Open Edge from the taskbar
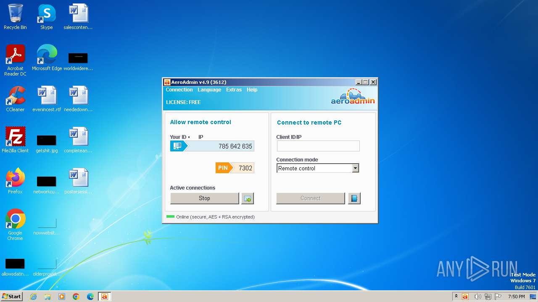This screenshot has height=302, width=538. (x=90, y=297)
